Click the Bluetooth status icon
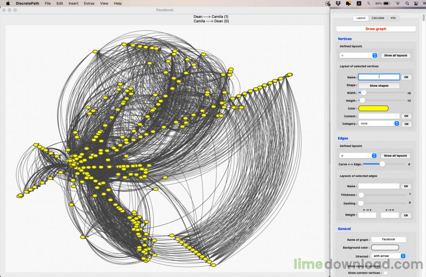The width and height of the screenshot is (426, 277). point(369,3)
